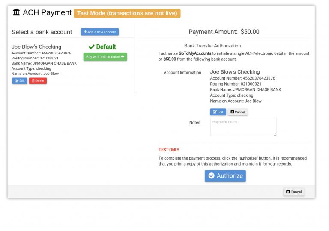Click Name on Account in authorization details
This screenshot has height=231, width=329.
tap(236, 101)
